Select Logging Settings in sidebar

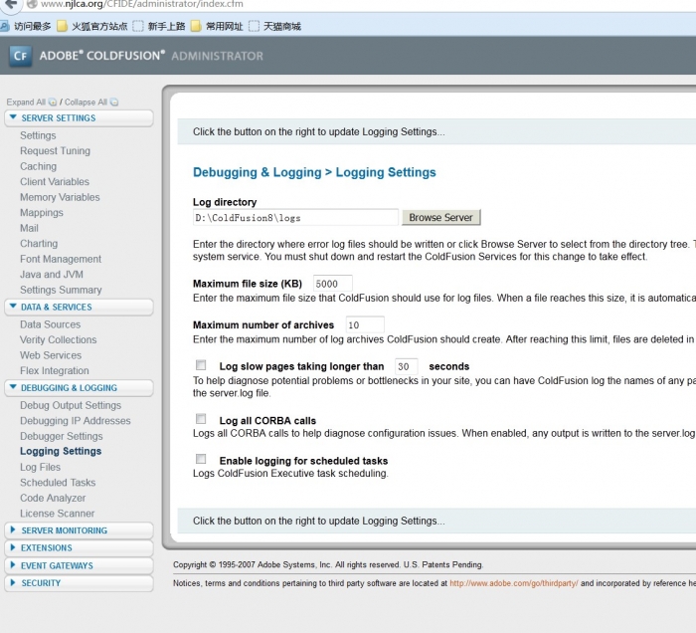[x=61, y=451]
